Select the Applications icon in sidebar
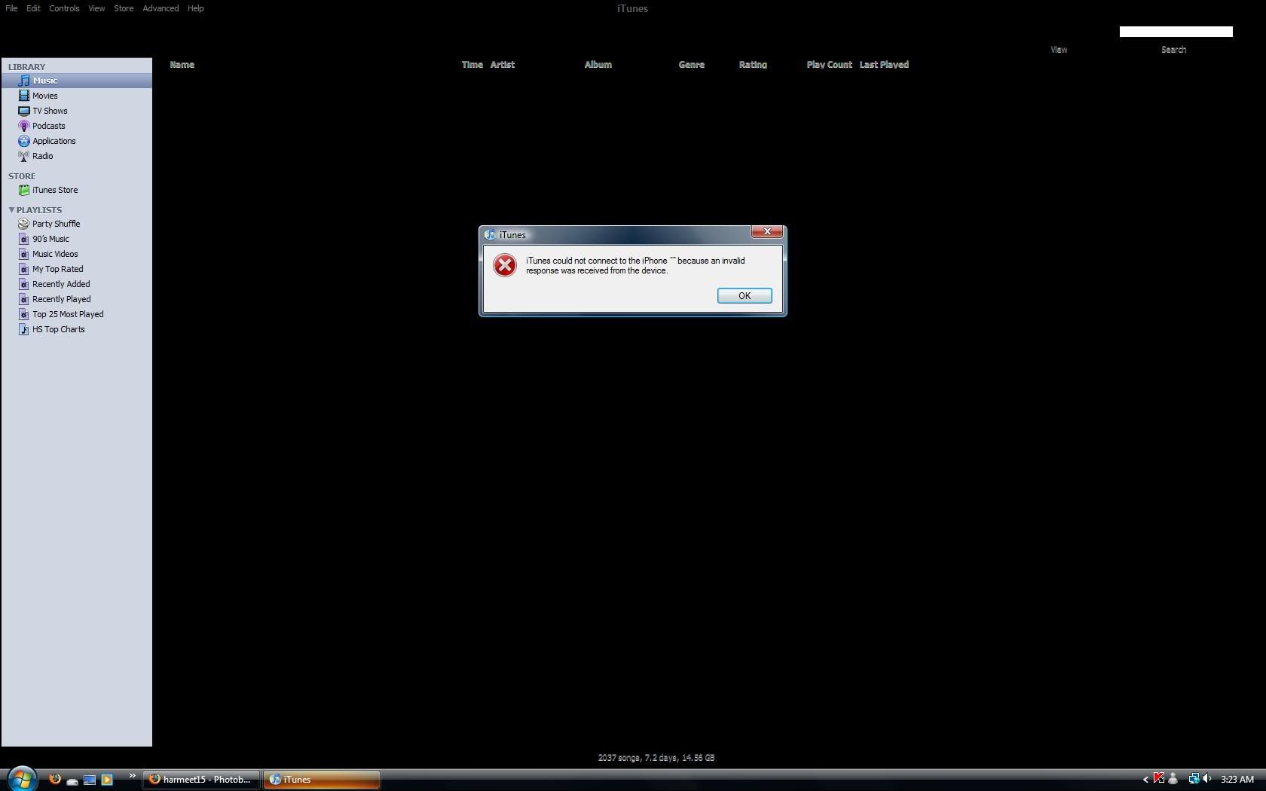Image resolution: width=1266 pixels, height=791 pixels. [x=24, y=141]
